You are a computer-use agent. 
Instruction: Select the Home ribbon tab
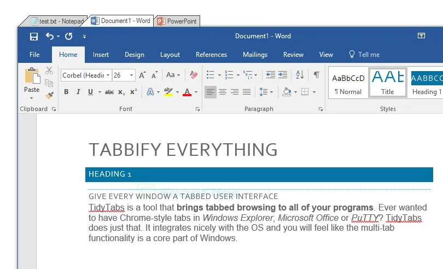click(68, 55)
